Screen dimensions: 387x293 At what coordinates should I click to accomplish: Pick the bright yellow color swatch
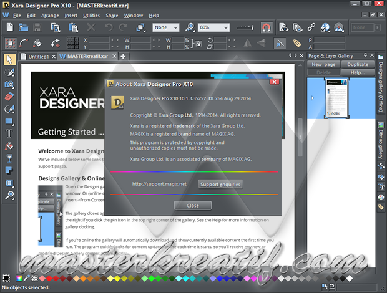point(117,279)
